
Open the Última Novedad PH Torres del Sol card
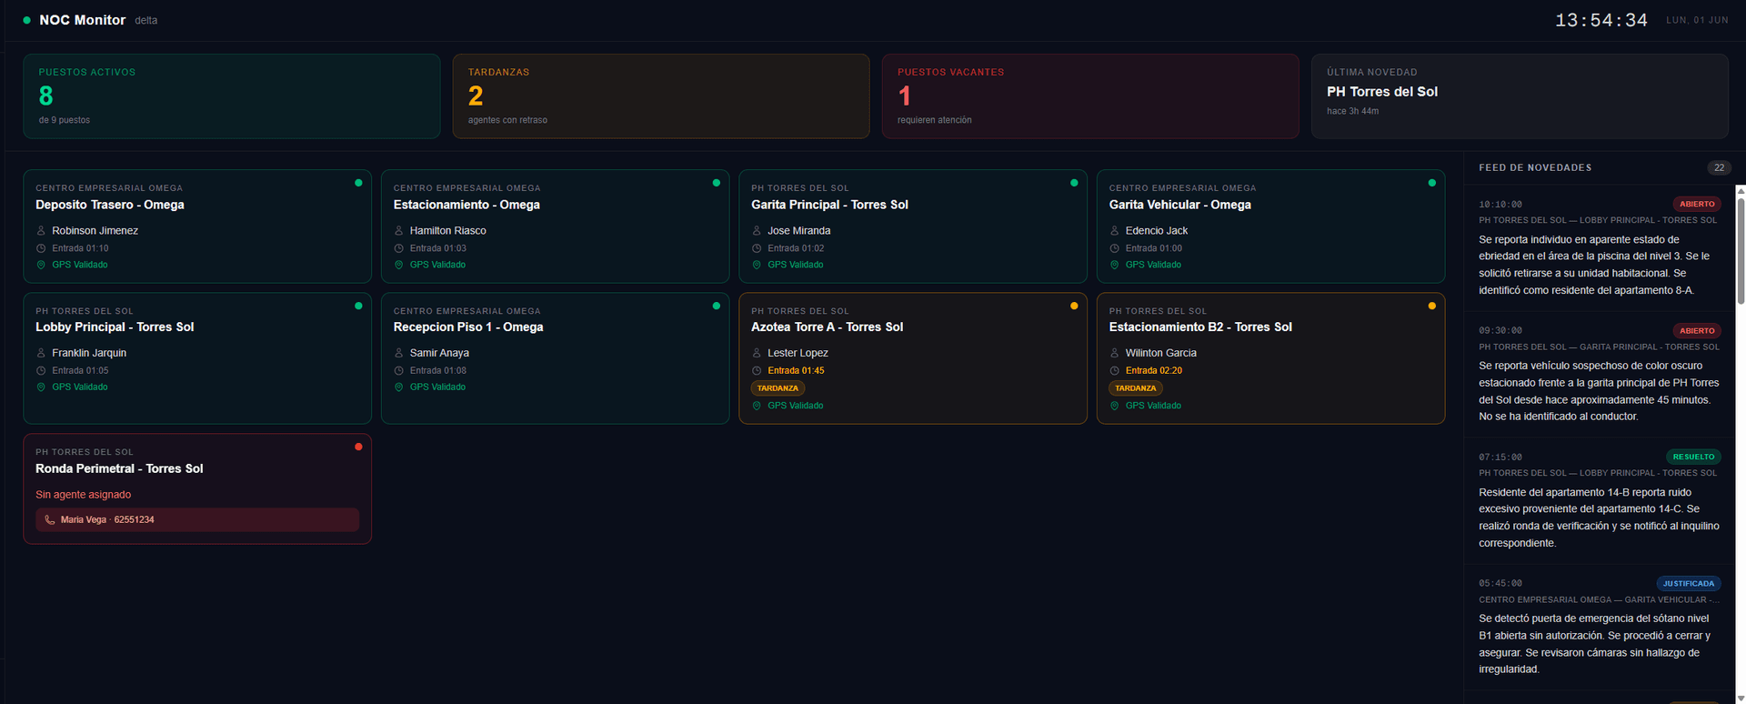tap(1520, 96)
